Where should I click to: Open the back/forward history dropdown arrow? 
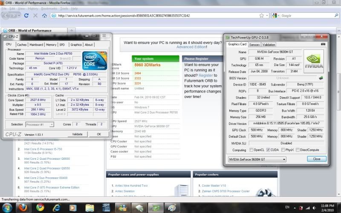(19, 15)
